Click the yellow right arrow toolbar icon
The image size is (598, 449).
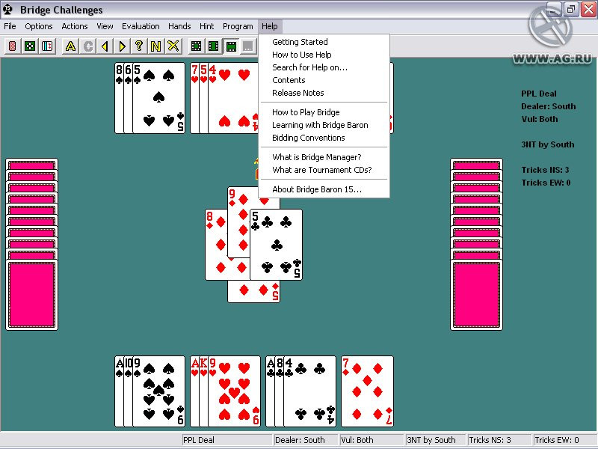[x=122, y=46]
